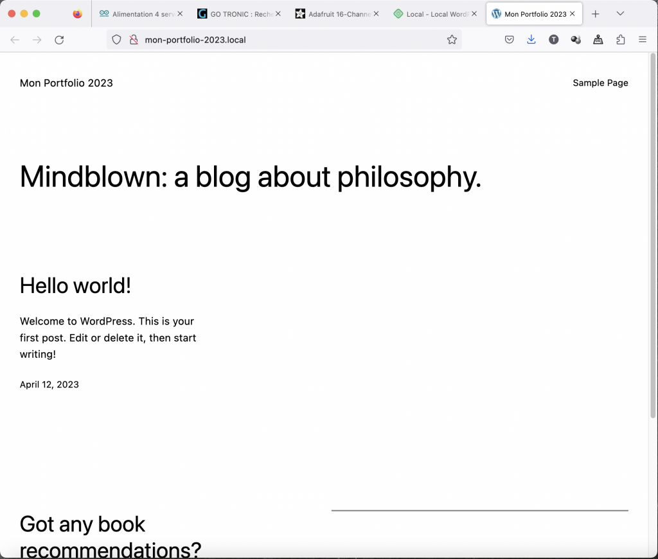This screenshot has width=658, height=559.
Task: Expand the list all tabs chevron
Action: [620, 13]
